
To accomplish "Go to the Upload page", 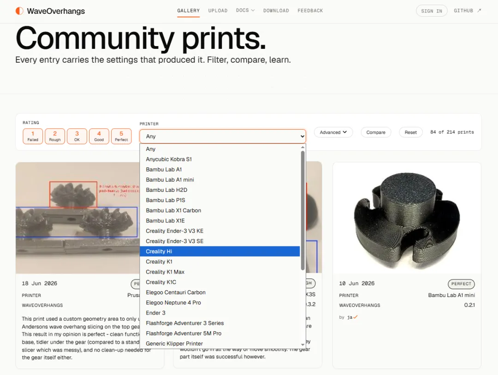I will click(x=218, y=11).
